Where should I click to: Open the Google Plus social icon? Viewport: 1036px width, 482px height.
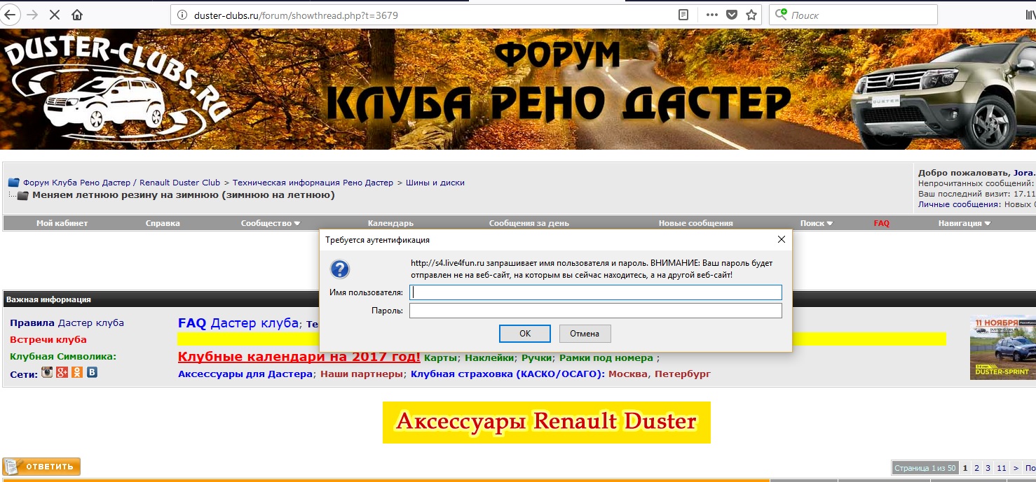62,373
